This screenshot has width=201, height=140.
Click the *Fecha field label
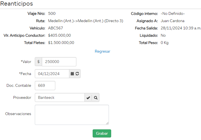coord(25,74)
